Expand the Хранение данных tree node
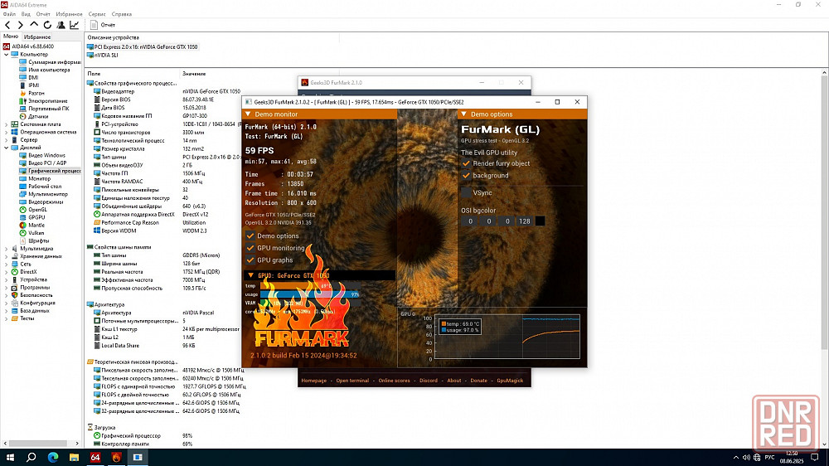This screenshot has width=829, height=466. pyautogui.click(x=7, y=256)
